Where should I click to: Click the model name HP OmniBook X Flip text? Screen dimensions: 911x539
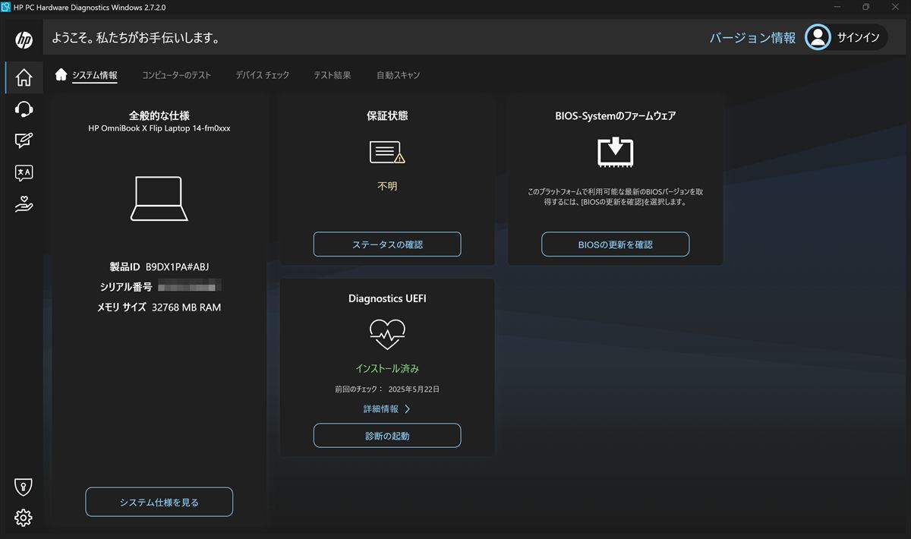pyautogui.click(x=159, y=128)
